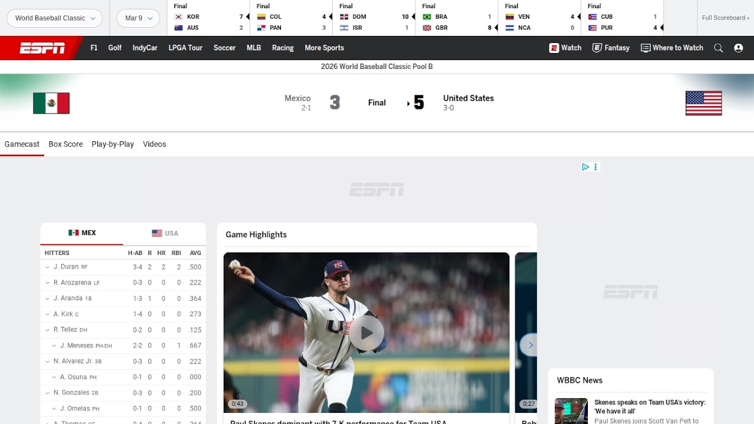The height and width of the screenshot is (424, 754).
Task: Open the More Sports menu
Action: coord(324,48)
